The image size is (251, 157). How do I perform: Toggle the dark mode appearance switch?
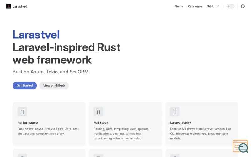coord(230,6)
